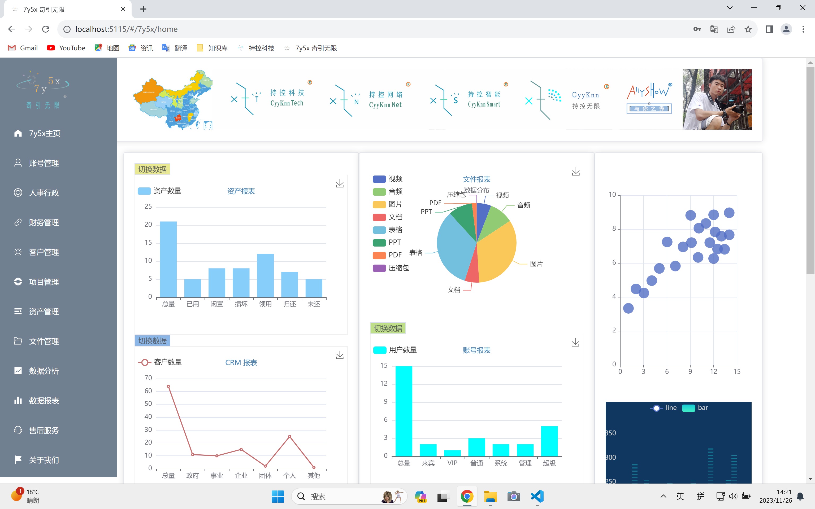Open 资产管理 in the sidebar
Screen dimensions: 815x509
[44, 311]
